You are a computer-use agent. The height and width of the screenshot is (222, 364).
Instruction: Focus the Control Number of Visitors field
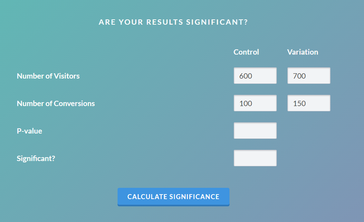point(255,76)
